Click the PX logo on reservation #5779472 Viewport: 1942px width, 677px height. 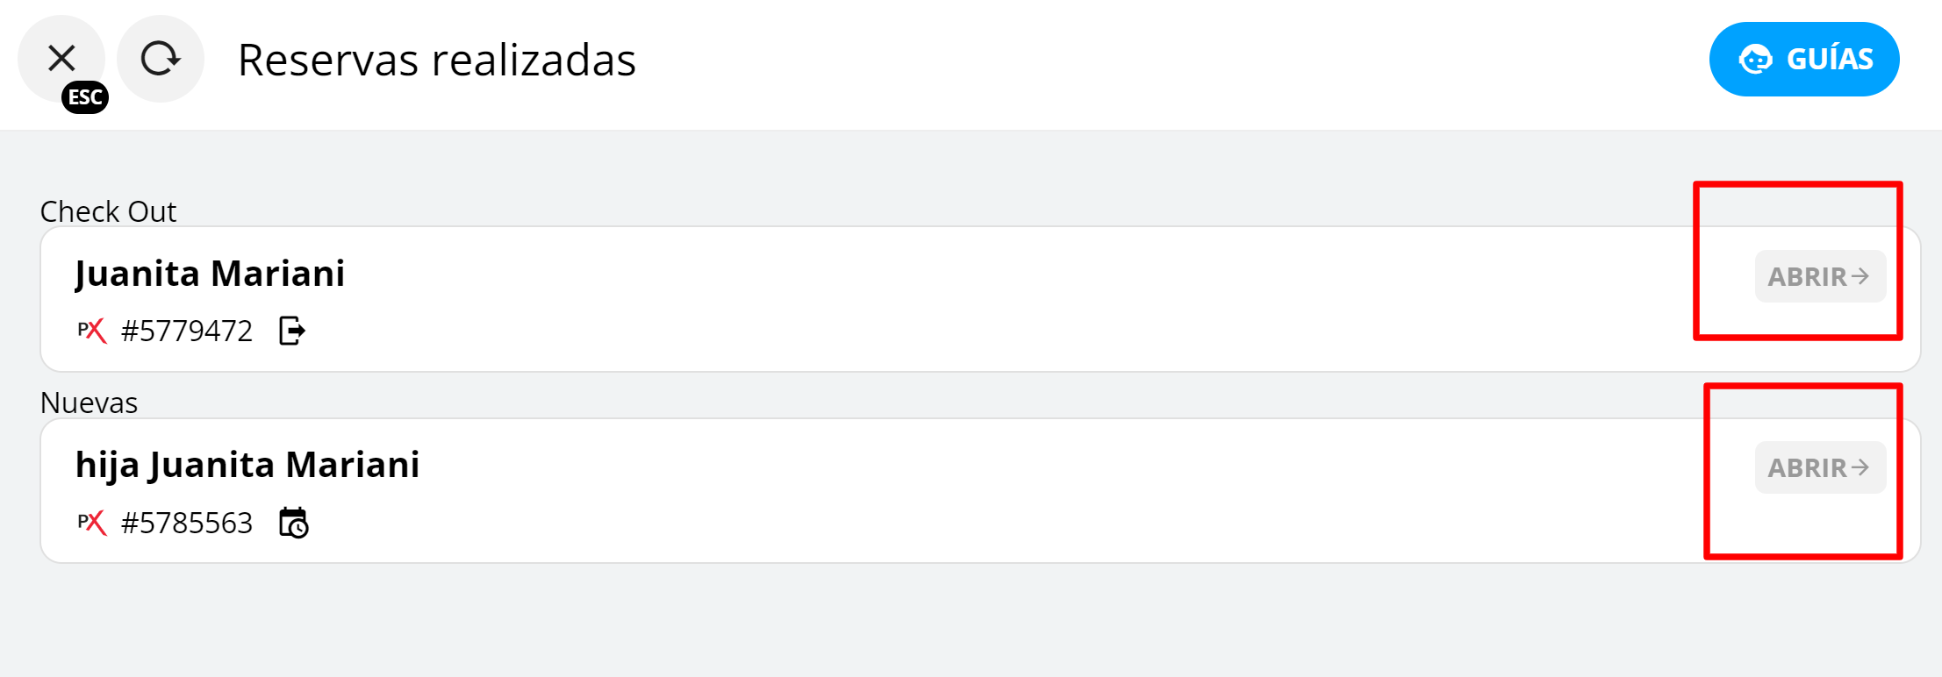pos(91,331)
